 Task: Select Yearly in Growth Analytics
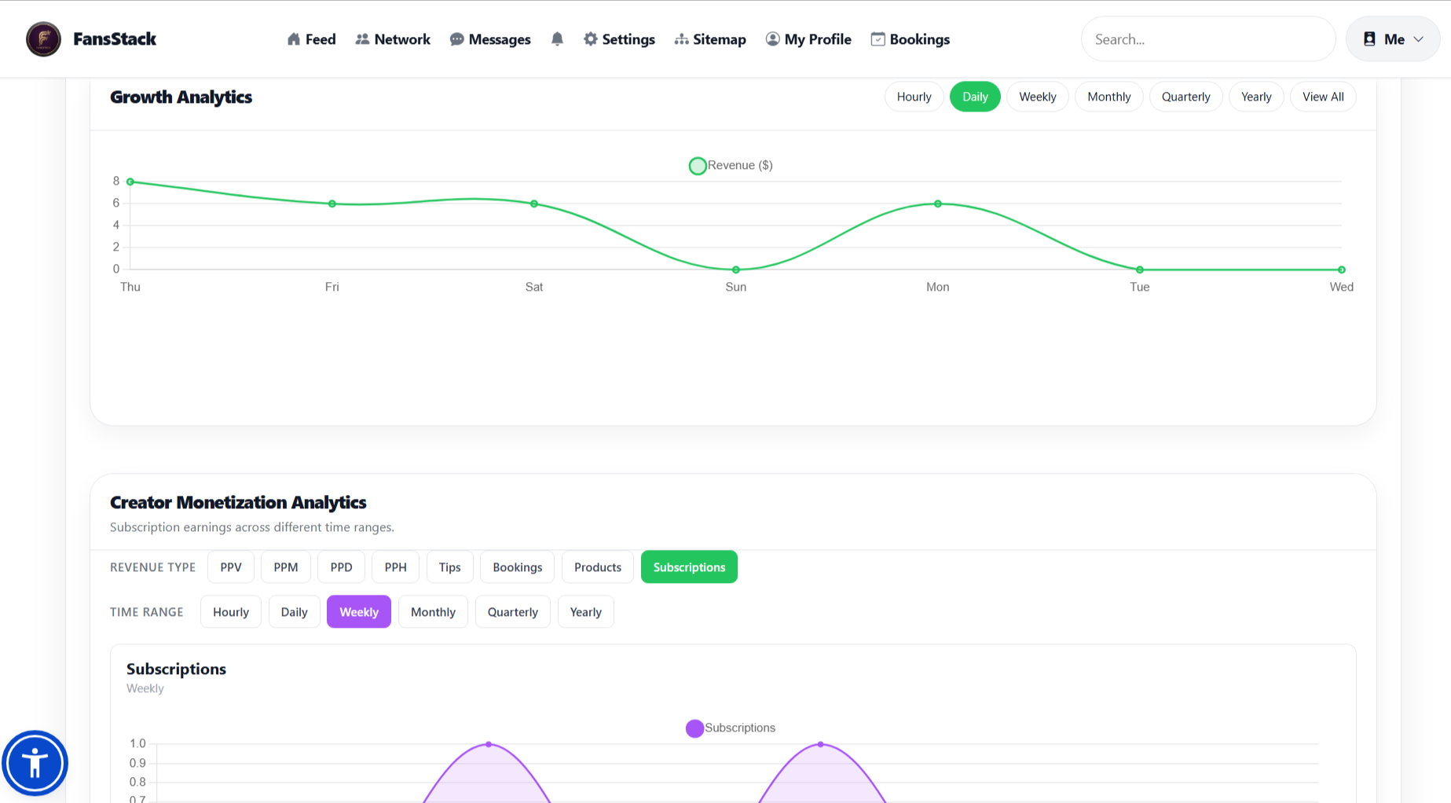coord(1256,97)
